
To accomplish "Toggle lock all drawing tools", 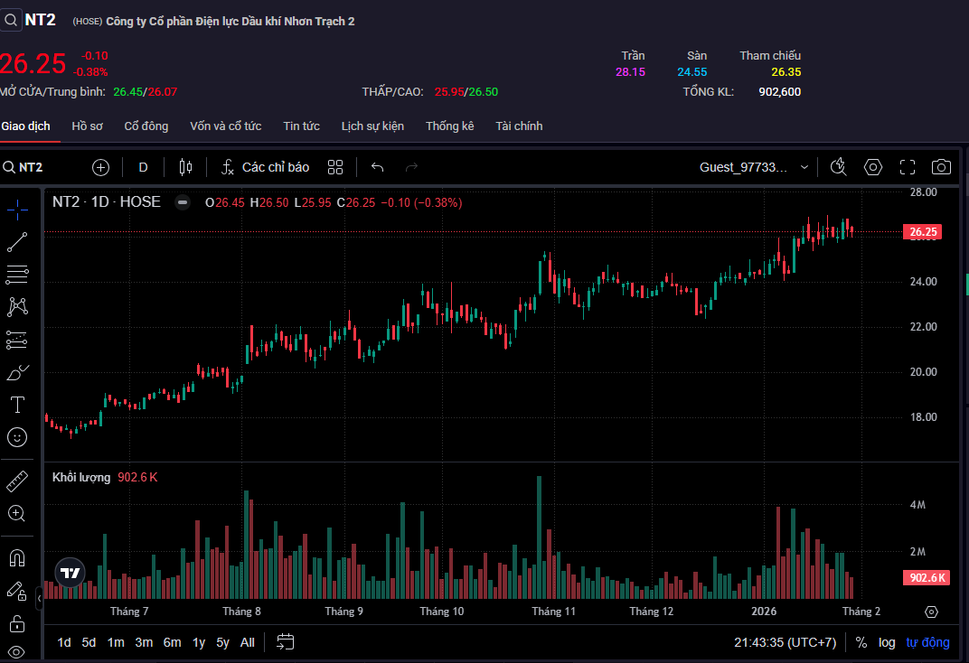I will pyautogui.click(x=17, y=623).
